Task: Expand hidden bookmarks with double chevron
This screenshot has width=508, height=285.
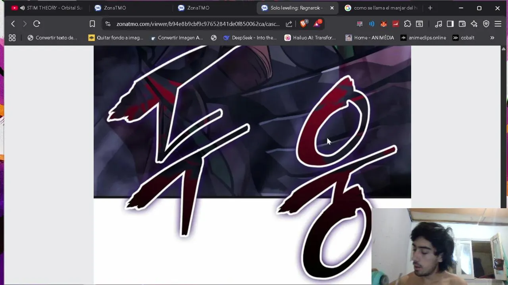Action: [492, 38]
